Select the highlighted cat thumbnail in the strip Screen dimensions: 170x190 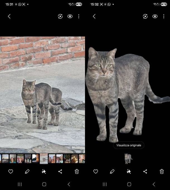point(44,159)
